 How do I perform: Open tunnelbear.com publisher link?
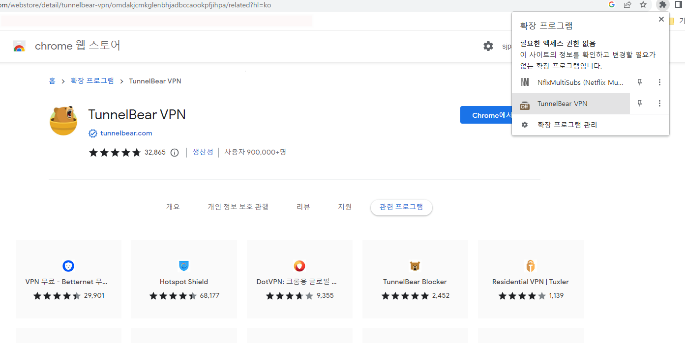(126, 133)
